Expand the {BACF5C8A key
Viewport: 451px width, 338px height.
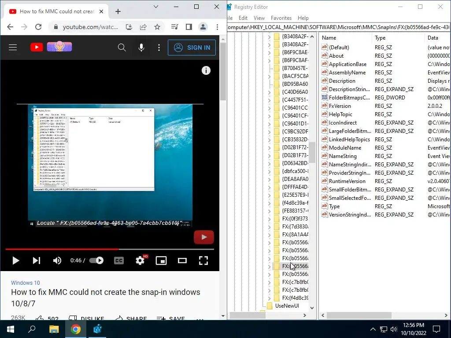[x=269, y=77]
